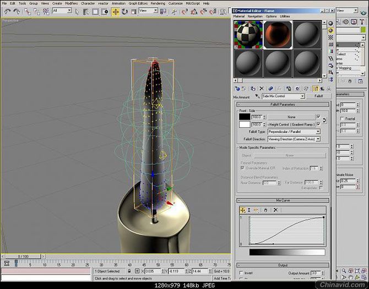Open Utilities menu in Material Editor
Viewport: 369px width, 289px height.
285,16
